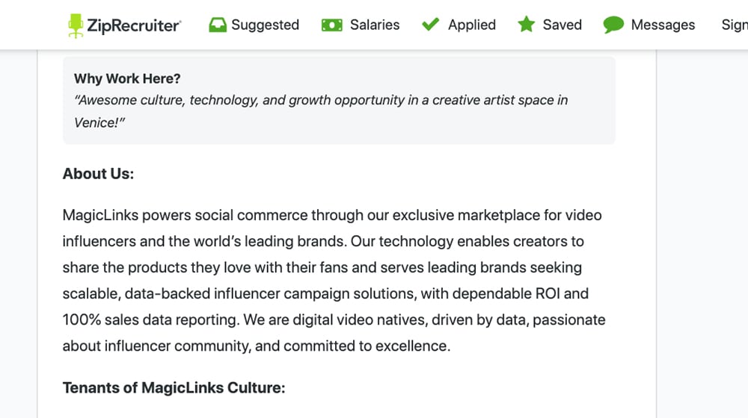Viewport: 748px width, 418px height.
Task: Open the Applied jobs text link
Action: 472,25
